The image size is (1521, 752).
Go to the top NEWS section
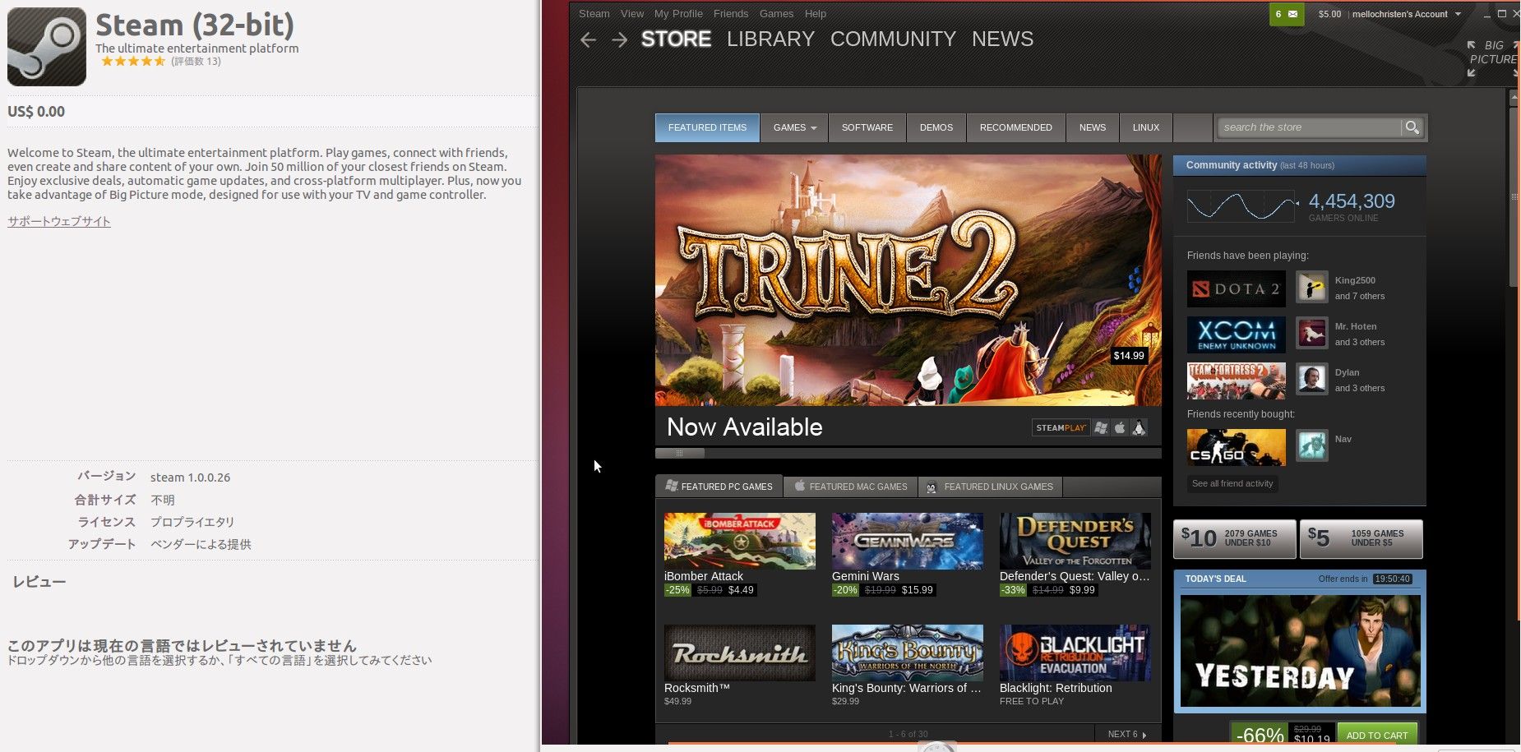[x=1002, y=39]
